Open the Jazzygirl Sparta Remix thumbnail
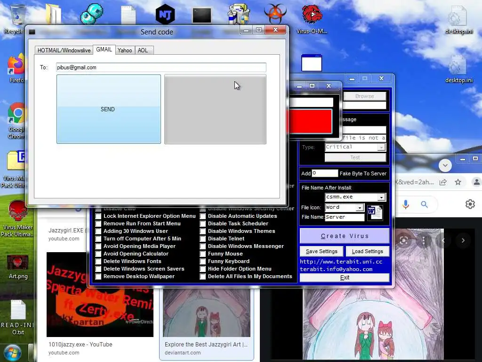The image size is (482, 362). (x=100, y=295)
